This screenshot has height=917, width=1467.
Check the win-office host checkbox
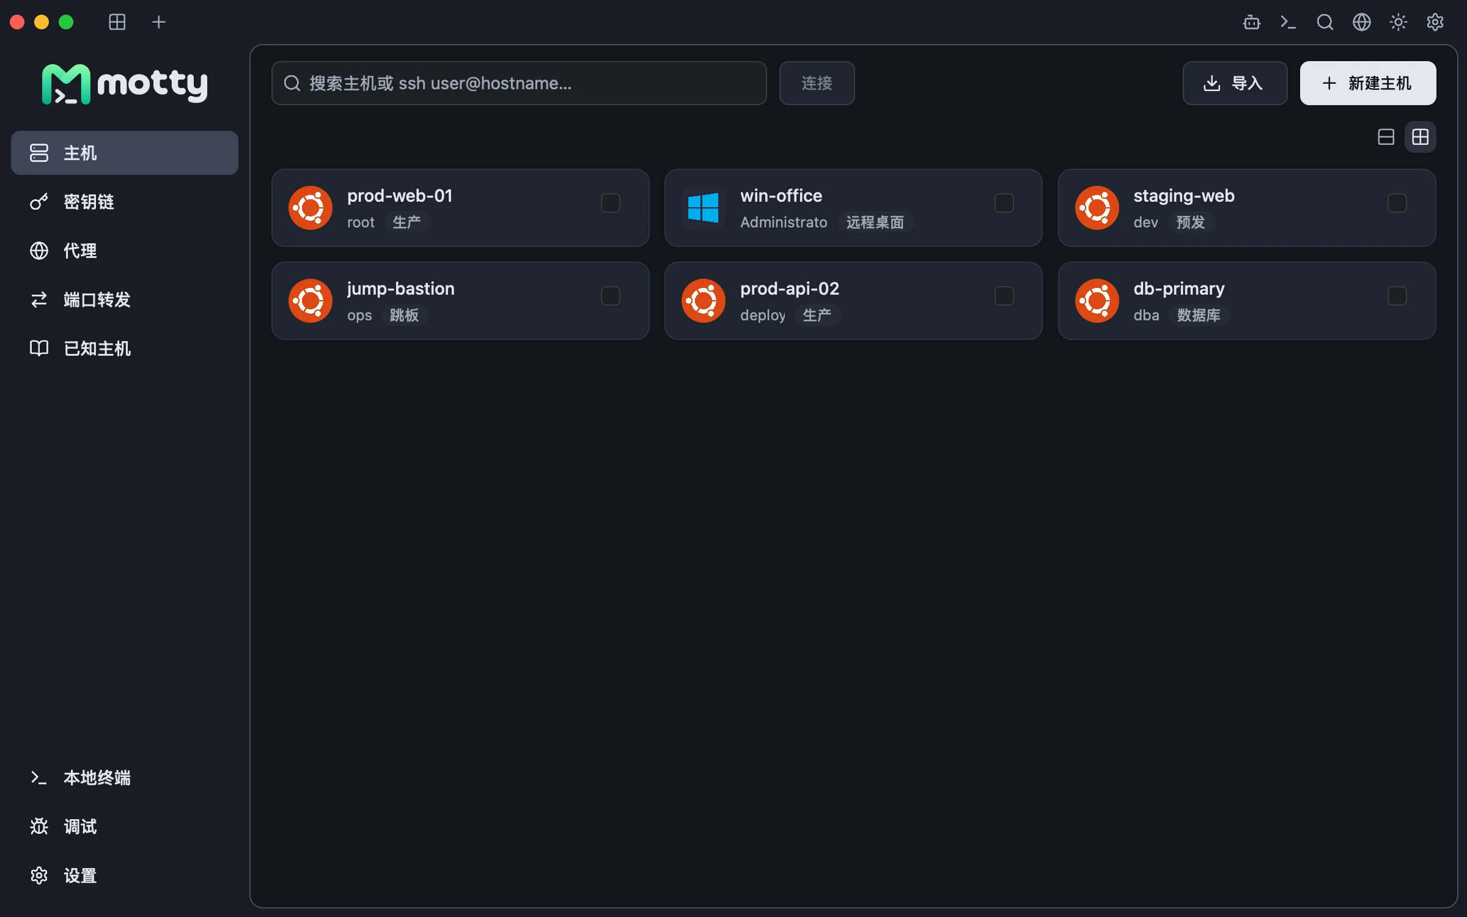1004,203
